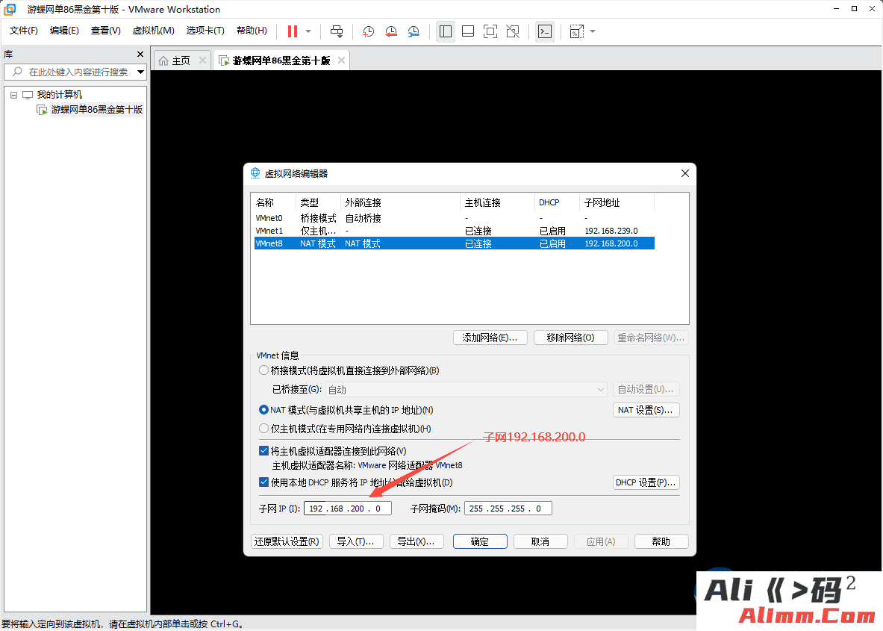
Task: Click the Revert to snapshot icon
Action: click(x=391, y=31)
